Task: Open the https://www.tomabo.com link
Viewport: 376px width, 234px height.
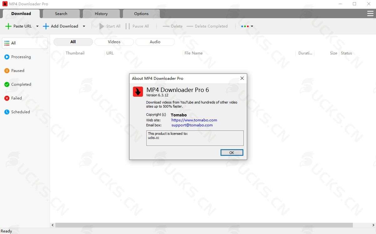Action: pos(194,120)
